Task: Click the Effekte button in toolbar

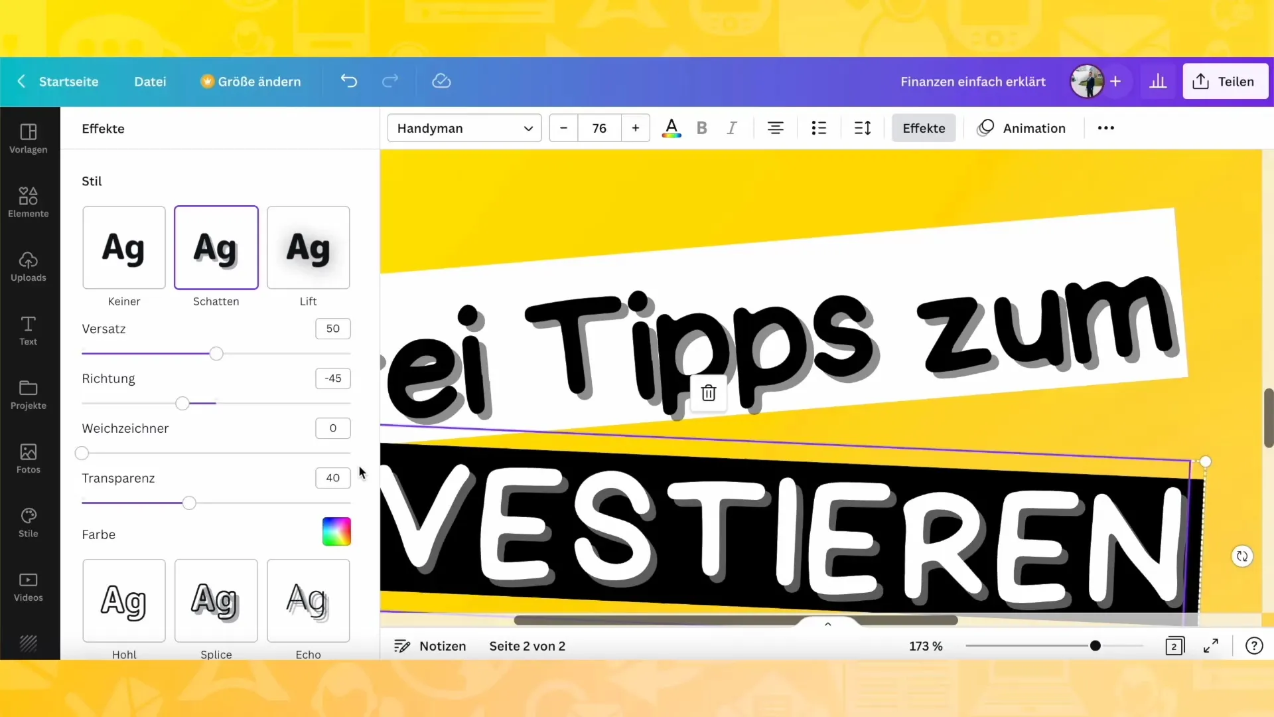Action: (x=923, y=128)
